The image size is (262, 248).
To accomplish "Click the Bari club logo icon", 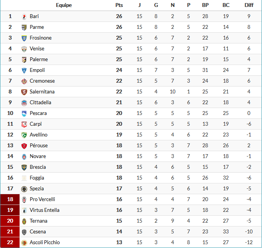I will point(24,17).
